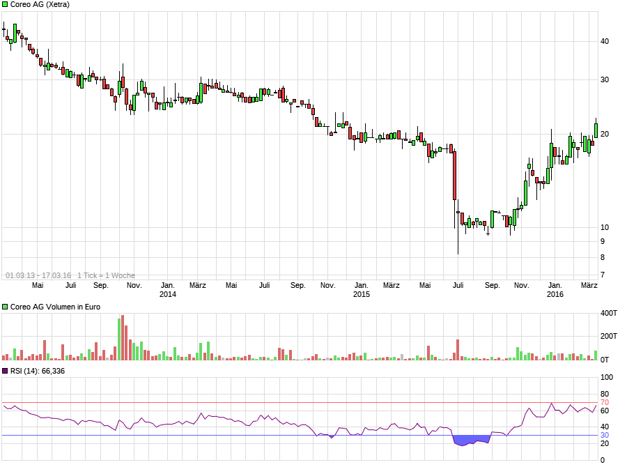Click the Coreo AG Volumen in Euro label
The width and height of the screenshot is (627, 467).
tap(55, 307)
